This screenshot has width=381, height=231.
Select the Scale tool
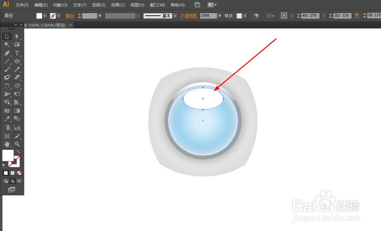[x=17, y=86]
